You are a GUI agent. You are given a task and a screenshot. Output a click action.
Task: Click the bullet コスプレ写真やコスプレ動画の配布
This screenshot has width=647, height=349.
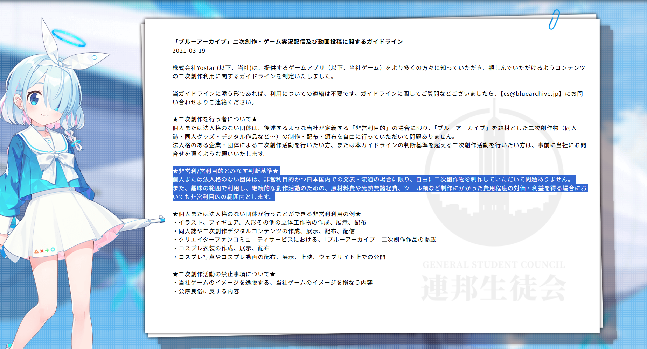coord(279,257)
